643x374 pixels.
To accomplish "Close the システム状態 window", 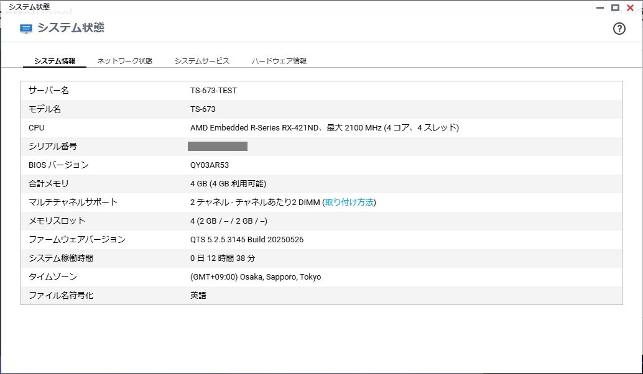I will click(631, 8).
